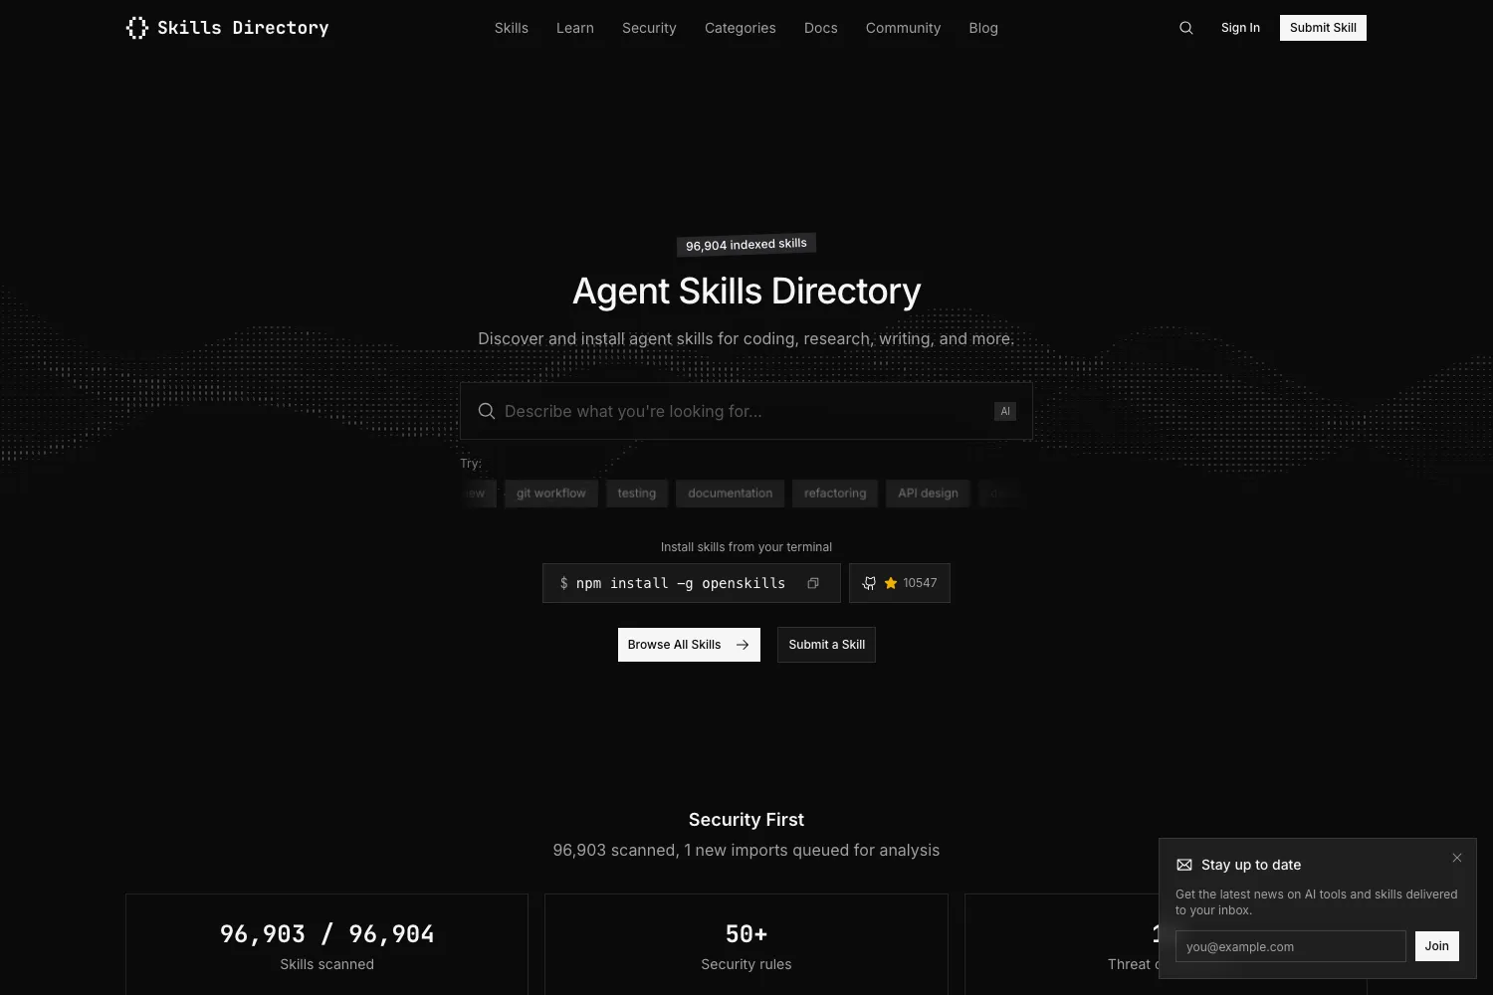Viewport: 1493px width, 995px height.
Task: Click the Skills Directory brand text
Action: [243, 28]
